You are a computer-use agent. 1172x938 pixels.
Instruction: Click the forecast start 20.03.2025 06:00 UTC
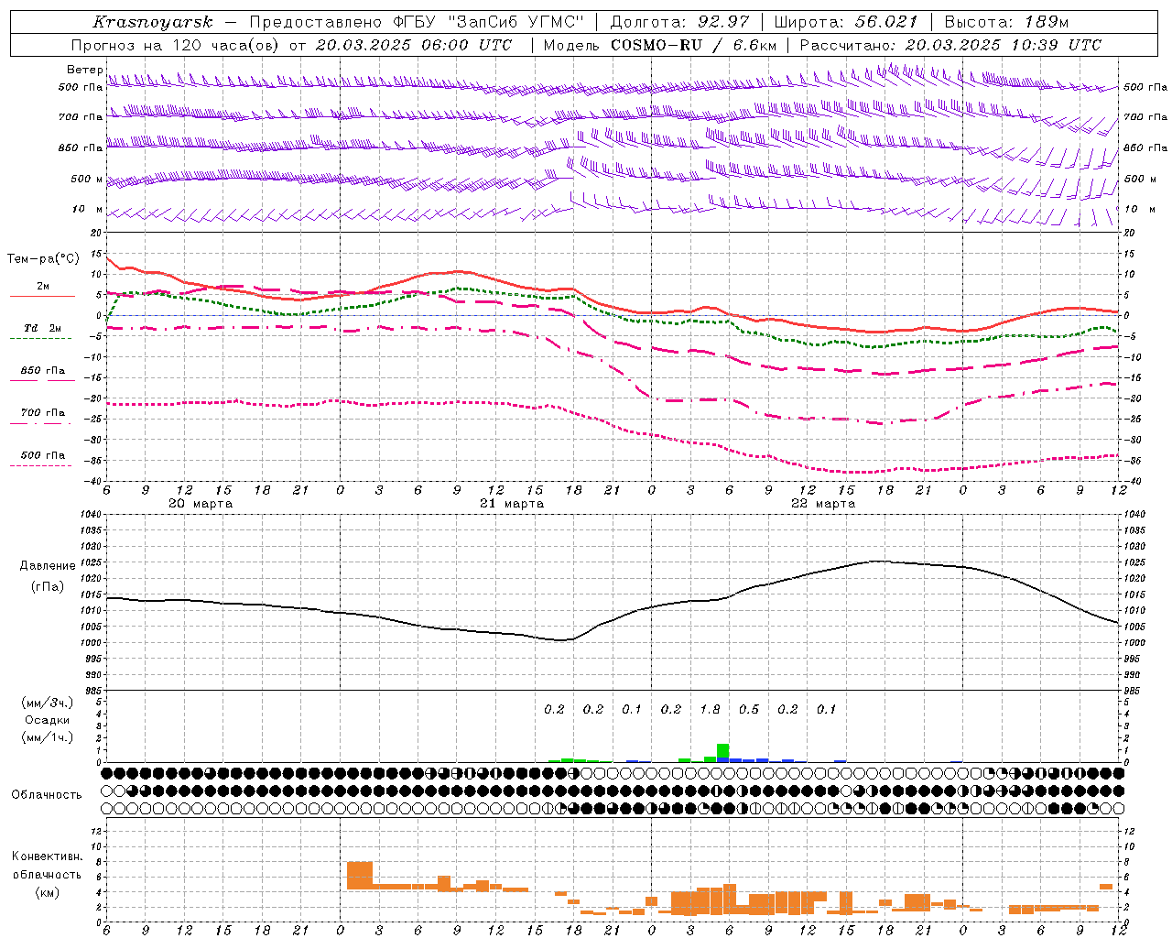click(414, 45)
